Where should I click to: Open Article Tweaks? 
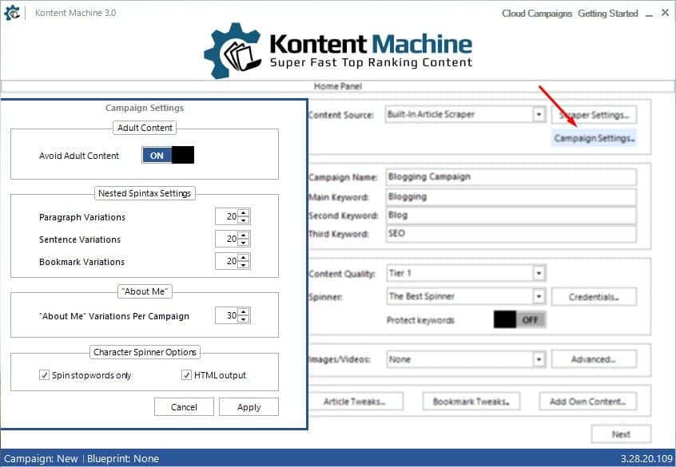tap(355, 402)
